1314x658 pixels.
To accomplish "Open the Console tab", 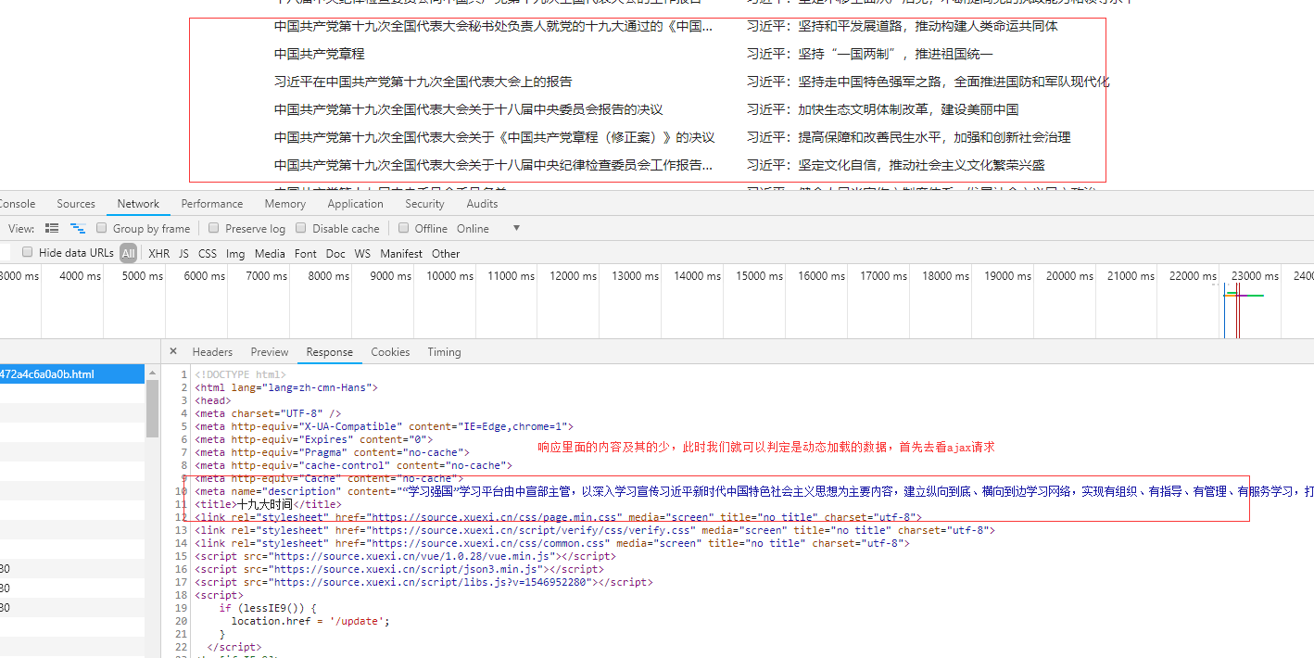I will click(x=18, y=204).
